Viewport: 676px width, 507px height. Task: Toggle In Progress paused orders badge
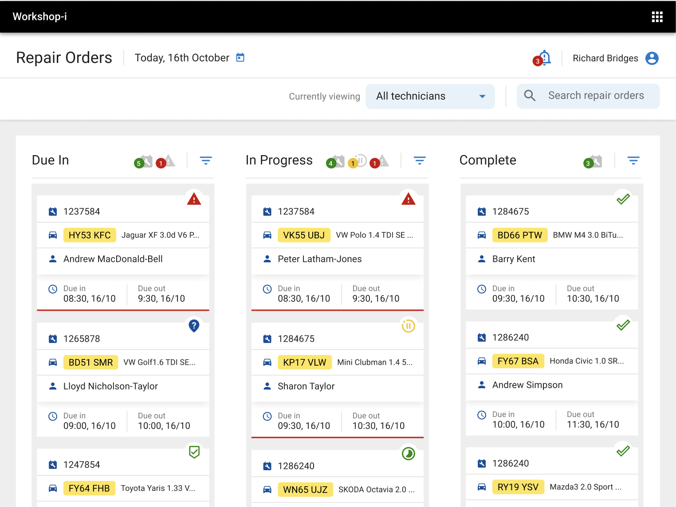pos(358,161)
